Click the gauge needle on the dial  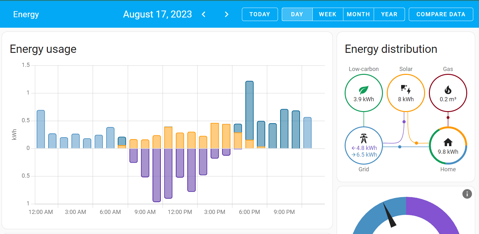coord(389,215)
